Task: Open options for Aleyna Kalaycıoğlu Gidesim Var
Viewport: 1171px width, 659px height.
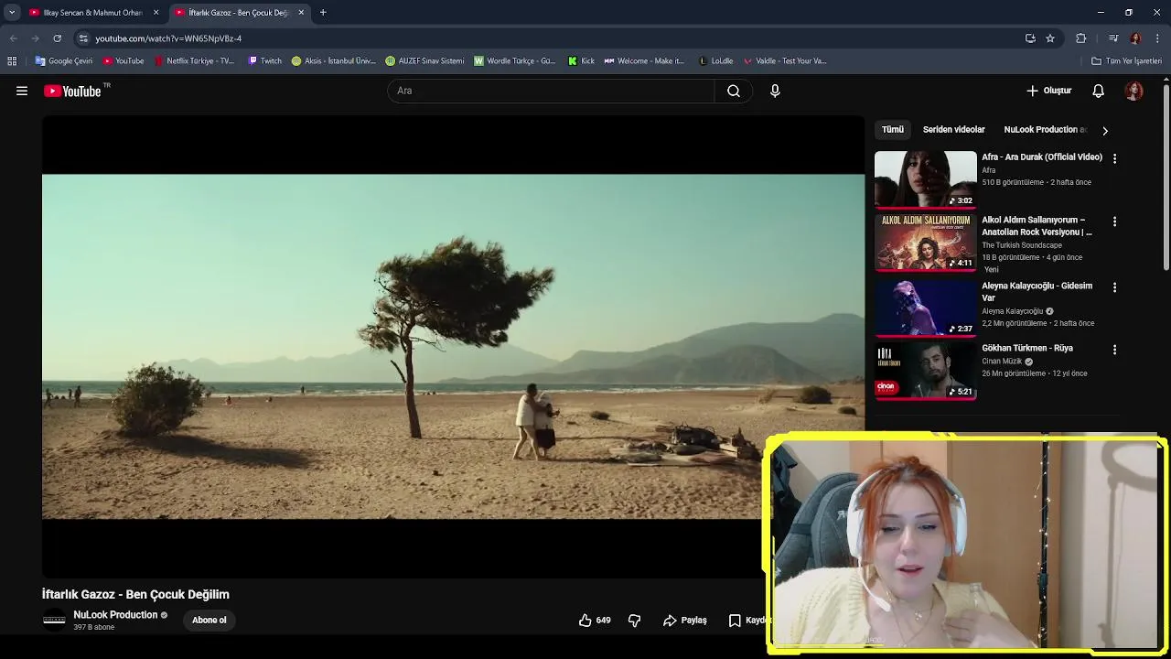Action: coord(1114,287)
